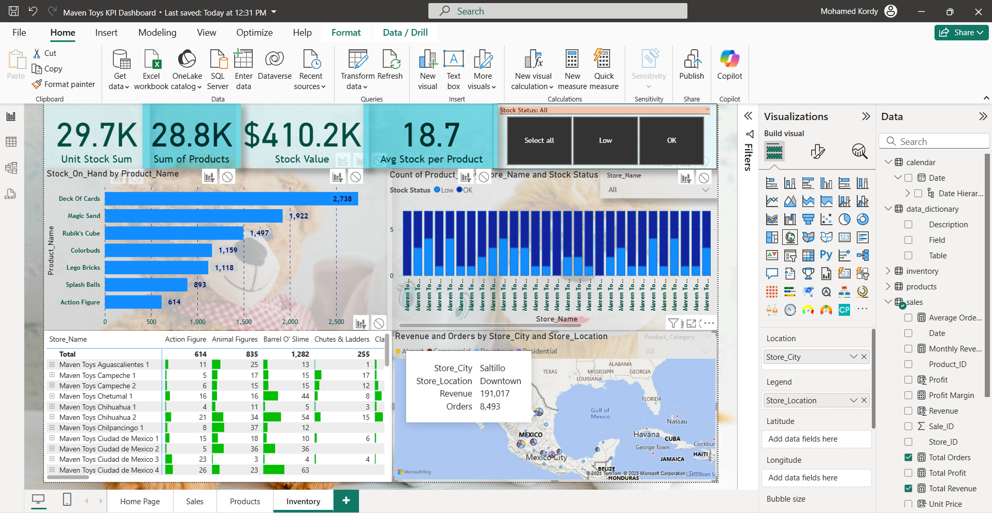Viewport: 992px width, 513px height.
Task: Open the Modeling ribbon tab
Action: click(x=157, y=33)
